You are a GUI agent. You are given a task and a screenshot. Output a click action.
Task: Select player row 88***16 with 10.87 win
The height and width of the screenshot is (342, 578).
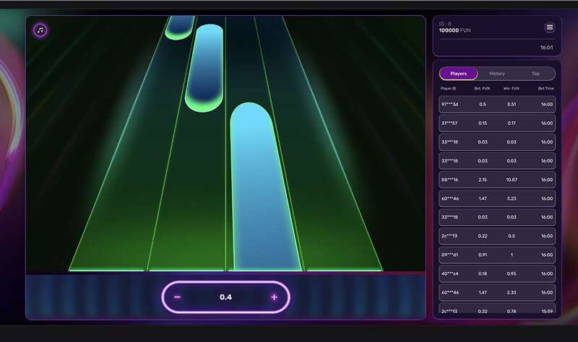[x=497, y=180]
